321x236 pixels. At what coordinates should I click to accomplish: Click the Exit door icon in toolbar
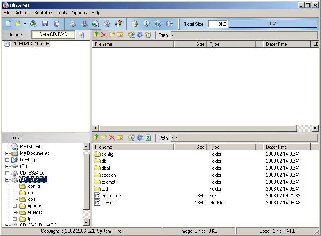point(169,24)
